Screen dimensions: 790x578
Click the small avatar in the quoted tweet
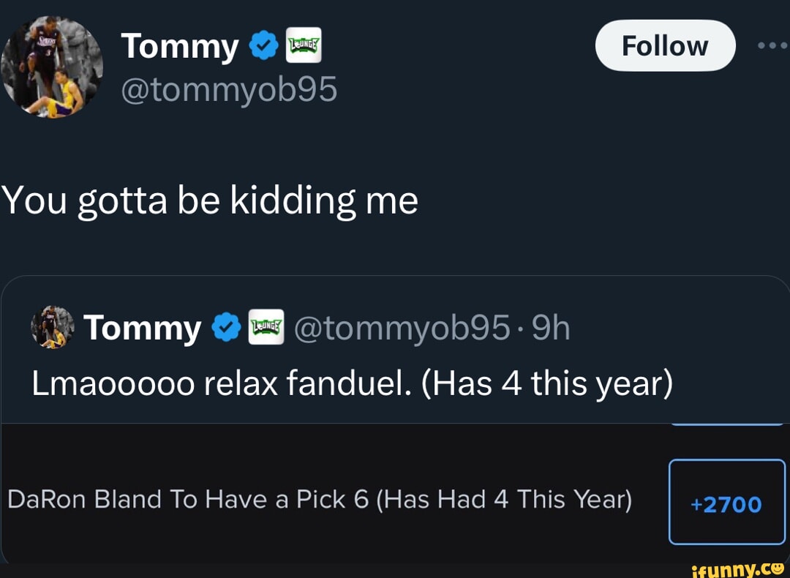53,327
